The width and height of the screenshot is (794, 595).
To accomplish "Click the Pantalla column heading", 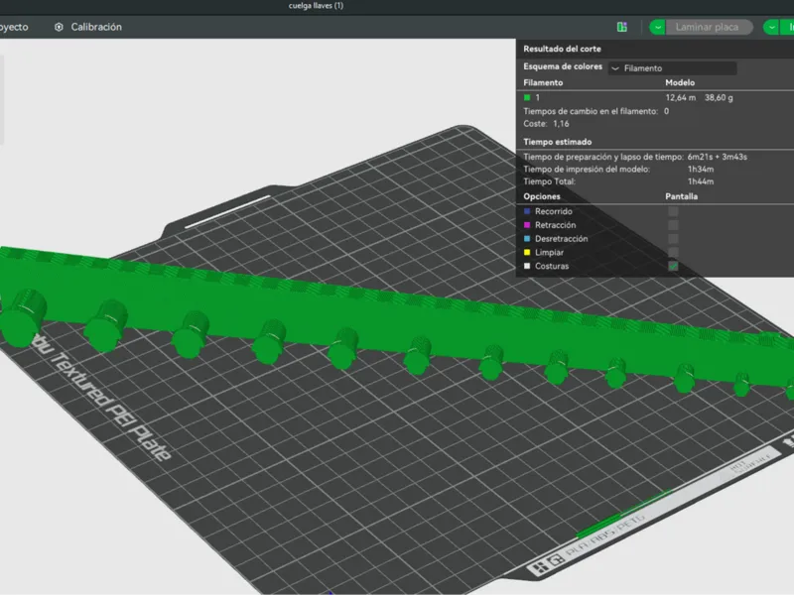I will coord(681,196).
